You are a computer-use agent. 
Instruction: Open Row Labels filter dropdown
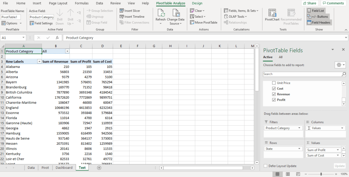pos(39,62)
